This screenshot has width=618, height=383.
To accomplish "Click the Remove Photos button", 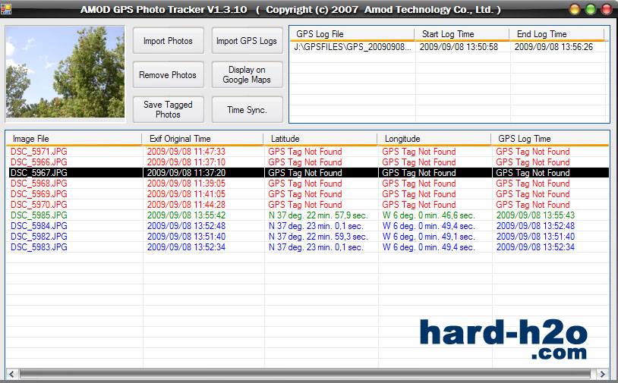I will tap(169, 75).
